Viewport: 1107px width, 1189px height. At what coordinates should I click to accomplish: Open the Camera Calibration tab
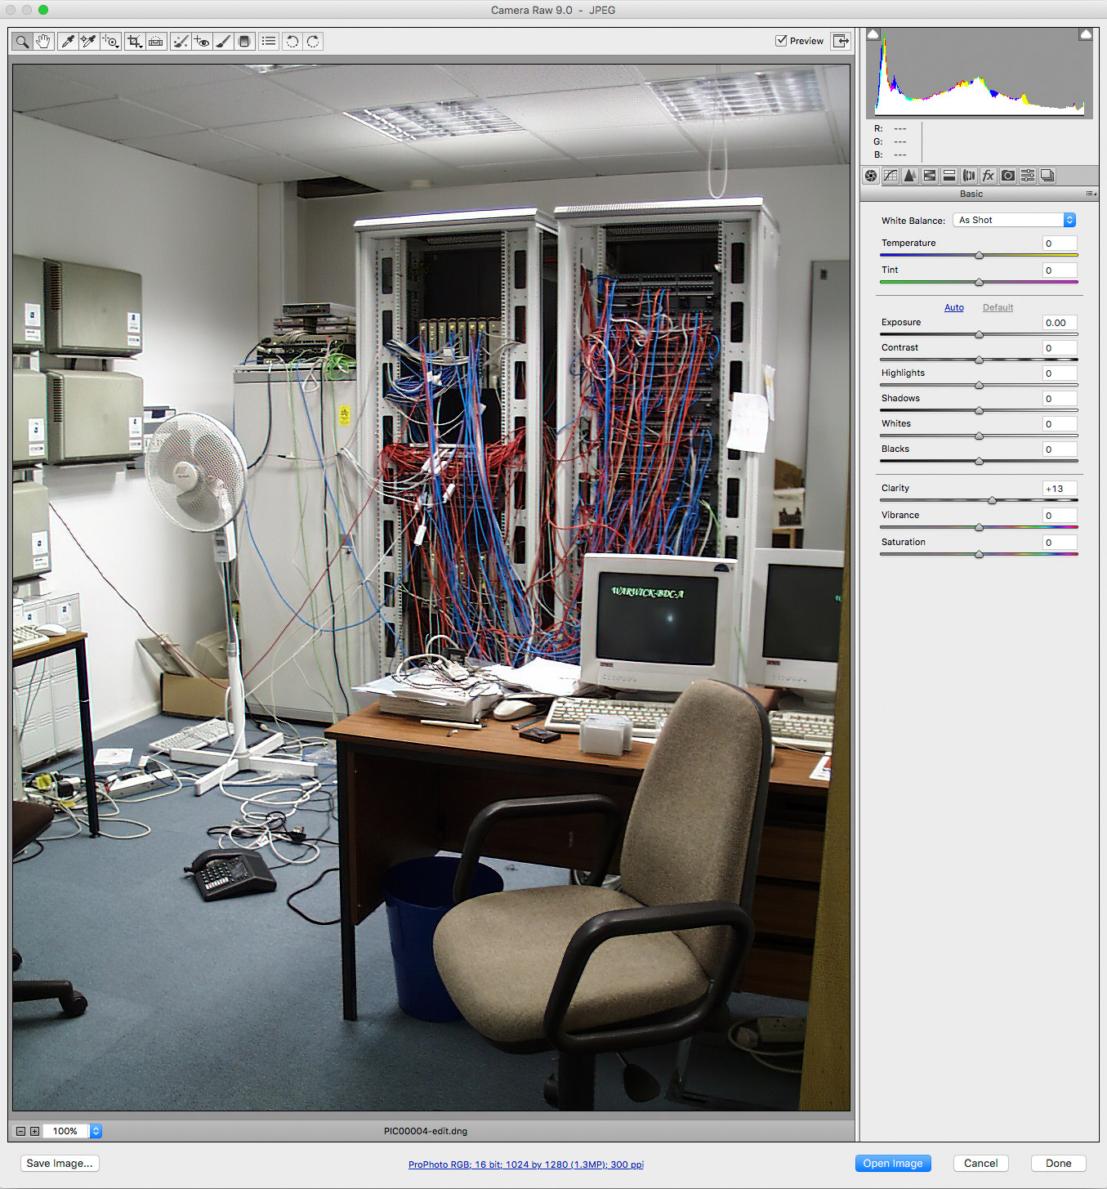point(1008,176)
